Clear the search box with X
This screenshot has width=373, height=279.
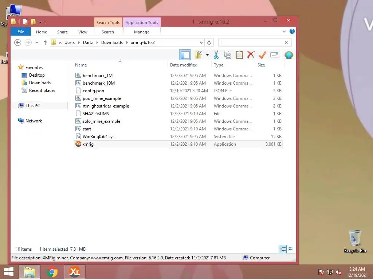(286, 43)
